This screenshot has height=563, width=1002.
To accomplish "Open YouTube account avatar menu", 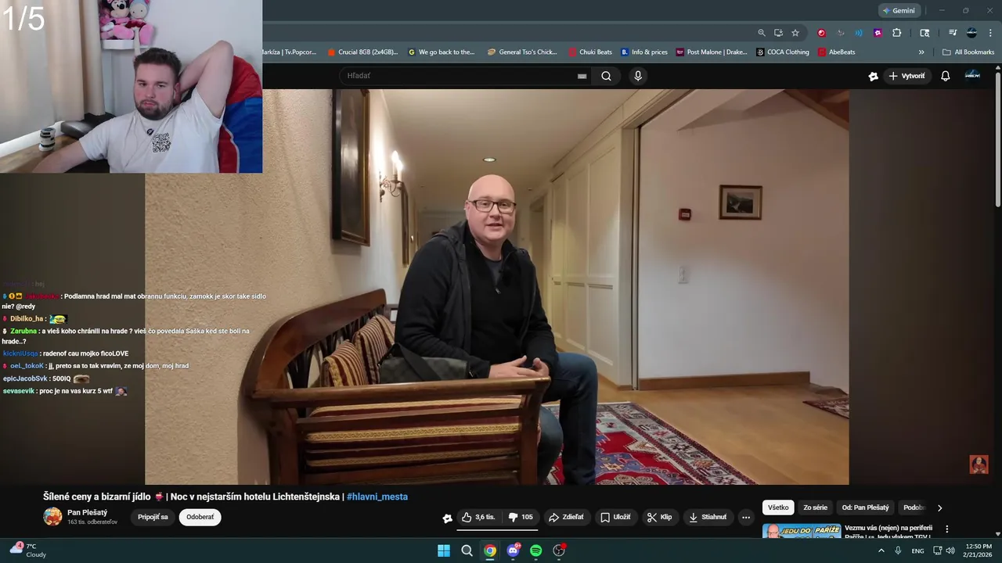I will click(972, 75).
